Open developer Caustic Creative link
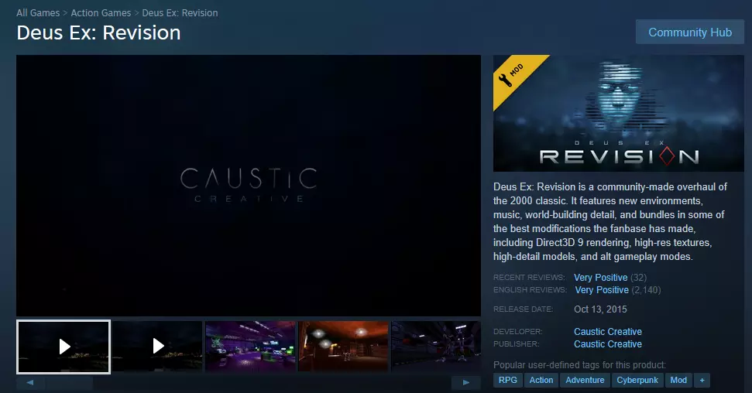The height and width of the screenshot is (393, 752). click(608, 332)
